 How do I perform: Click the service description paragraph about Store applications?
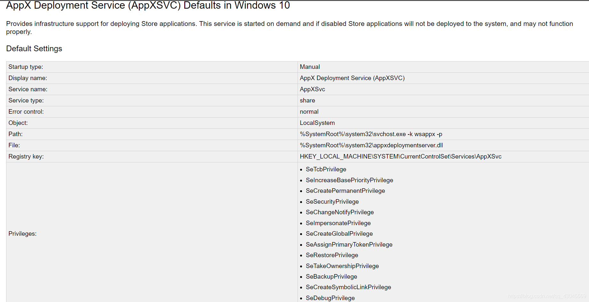(290, 28)
